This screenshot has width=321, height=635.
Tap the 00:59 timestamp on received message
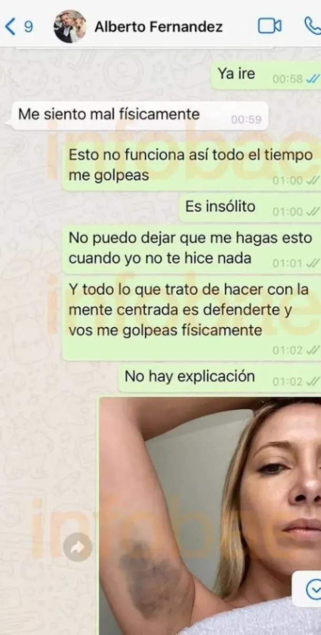[246, 120]
